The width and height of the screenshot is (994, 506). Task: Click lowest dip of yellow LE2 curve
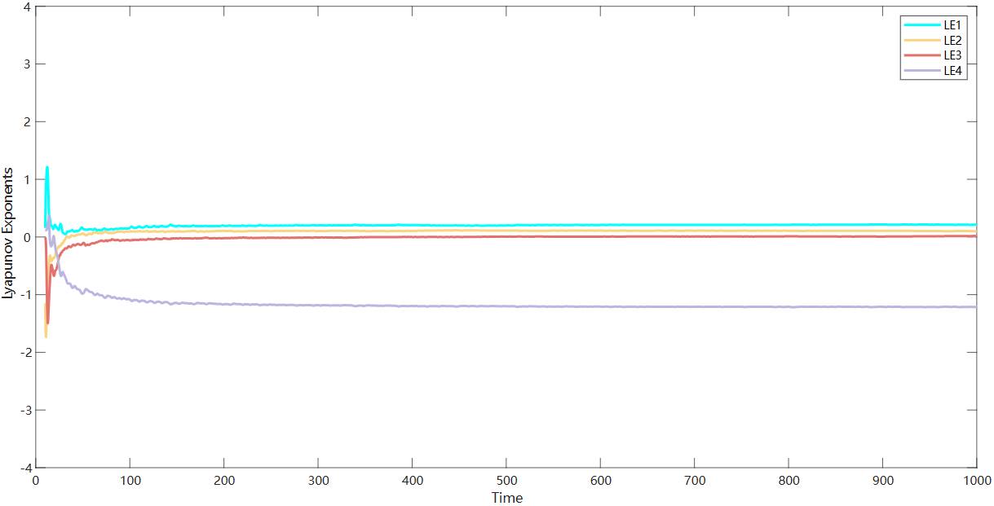[46, 336]
